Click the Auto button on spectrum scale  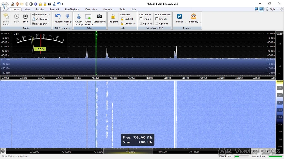point(280,34)
